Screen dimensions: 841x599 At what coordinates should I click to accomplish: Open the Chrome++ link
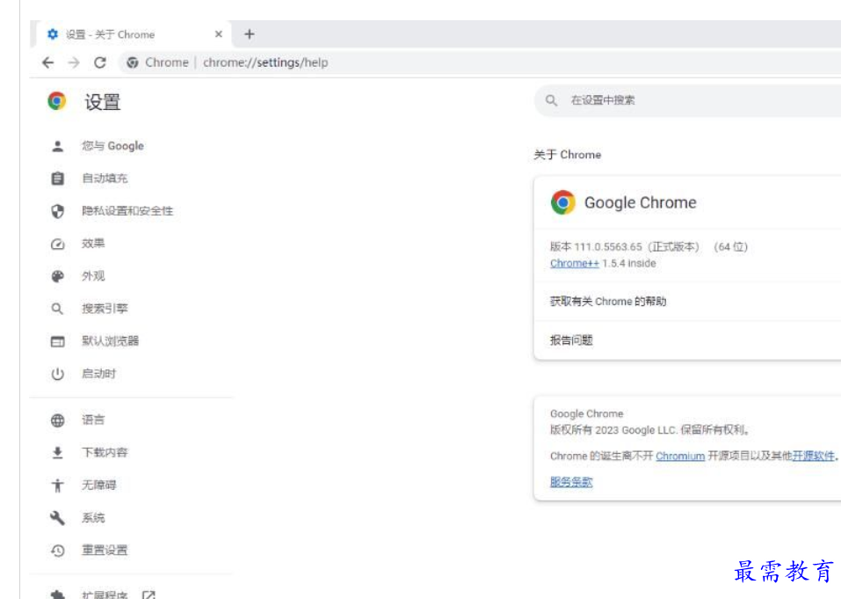click(575, 264)
